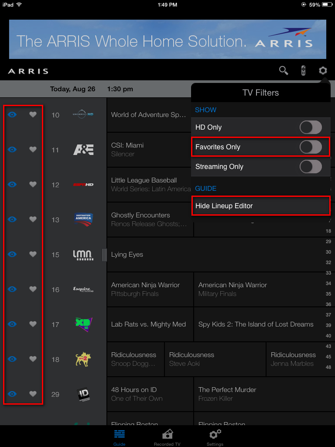Select the Destination America channel logo
The height and width of the screenshot is (447, 335).
click(83, 220)
